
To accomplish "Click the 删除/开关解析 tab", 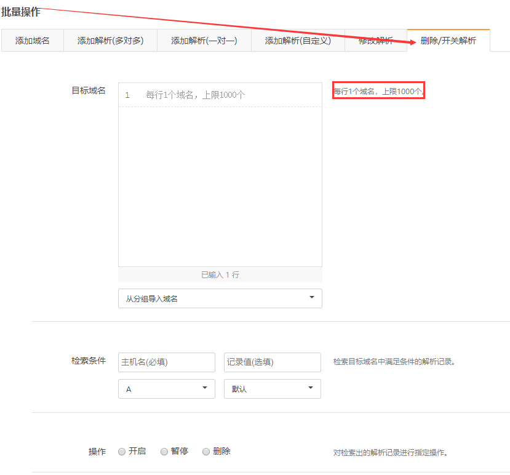I will point(448,41).
